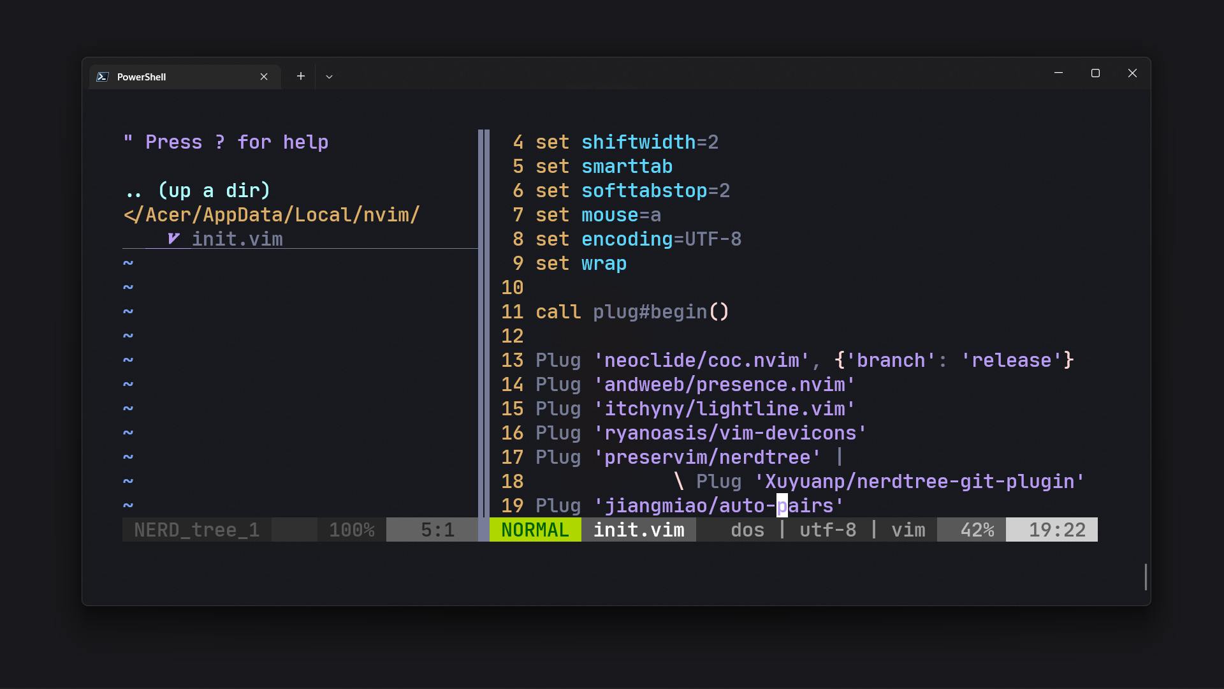Click the PowerShell icon on the tab

[x=103, y=77]
